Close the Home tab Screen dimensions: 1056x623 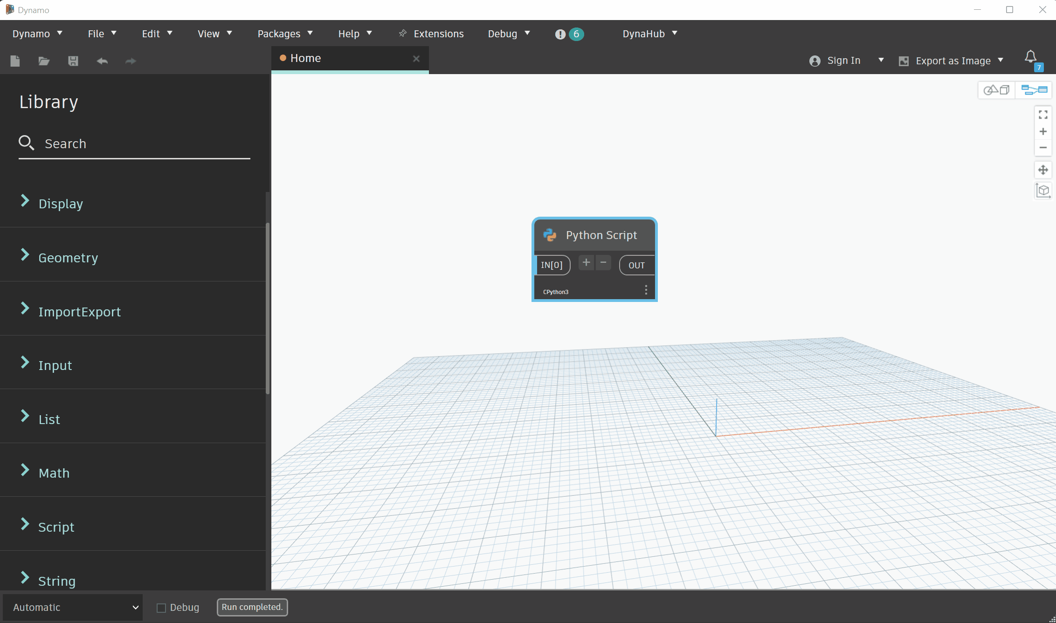(x=416, y=58)
